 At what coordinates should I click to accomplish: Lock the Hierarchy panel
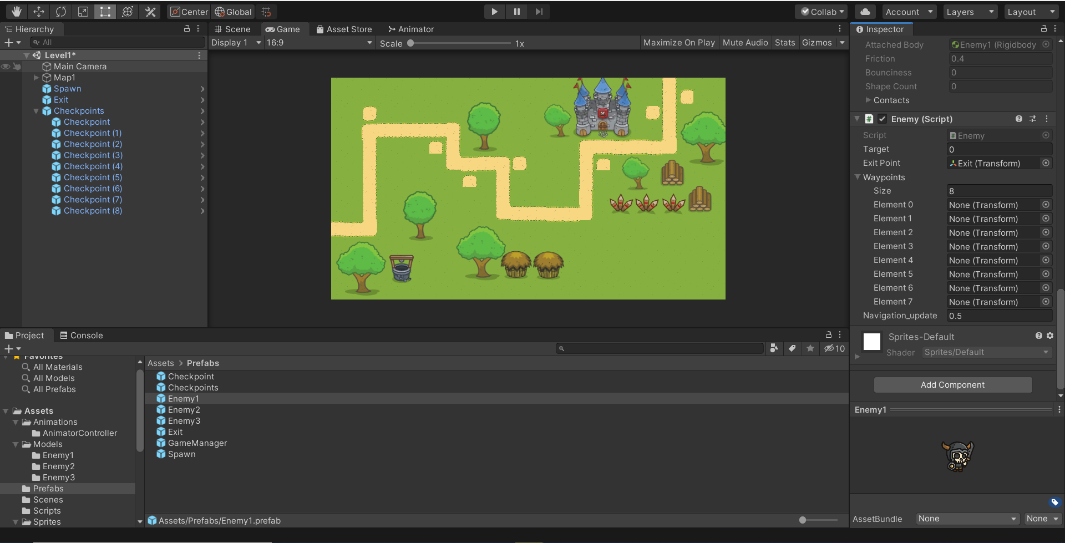coord(187,29)
